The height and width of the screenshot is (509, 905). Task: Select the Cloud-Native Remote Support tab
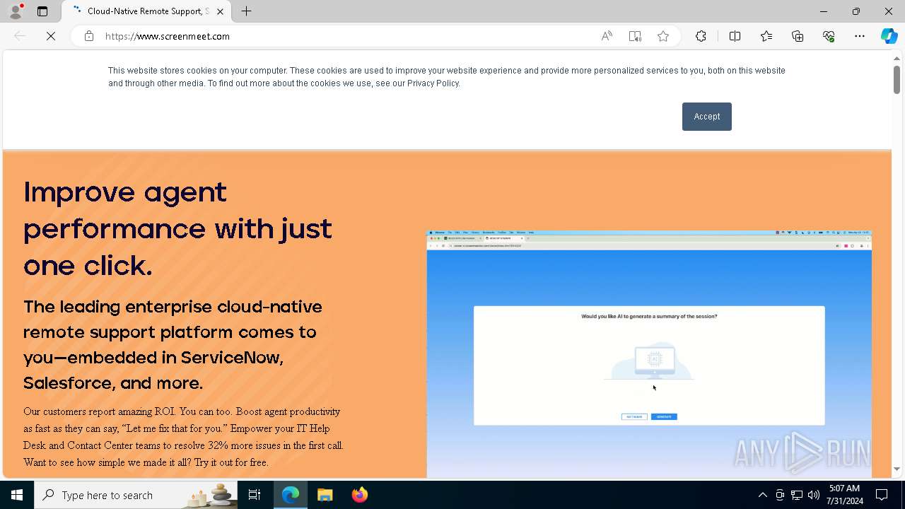(x=146, y=11)
